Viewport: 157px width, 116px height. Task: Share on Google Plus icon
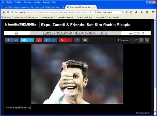pos(39,40)
